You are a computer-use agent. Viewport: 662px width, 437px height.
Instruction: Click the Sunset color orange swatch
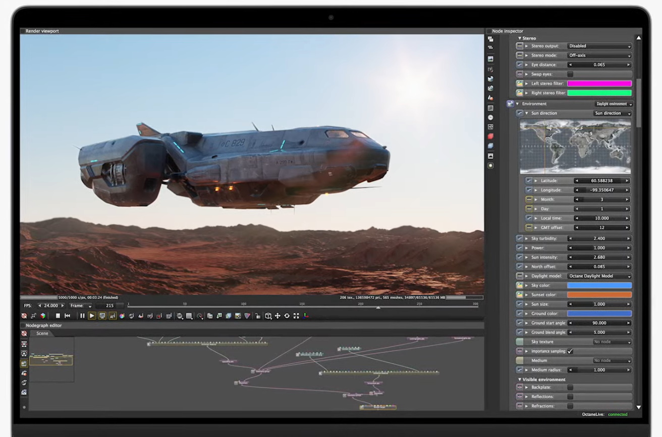click(x=599, y=295)
